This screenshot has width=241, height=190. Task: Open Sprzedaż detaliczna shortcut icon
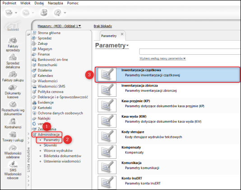pos(13,57)
